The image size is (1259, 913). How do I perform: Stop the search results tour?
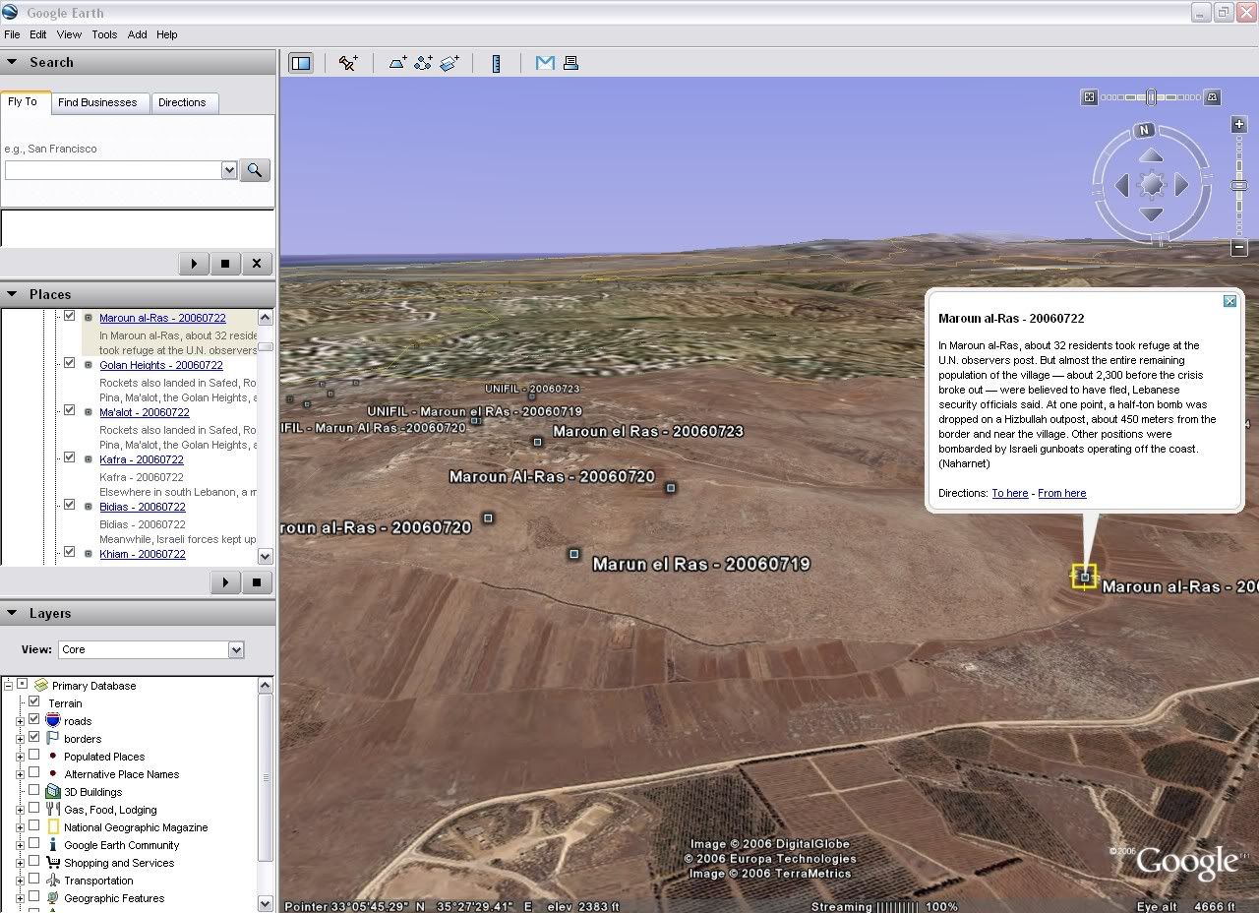coord(225,264)
